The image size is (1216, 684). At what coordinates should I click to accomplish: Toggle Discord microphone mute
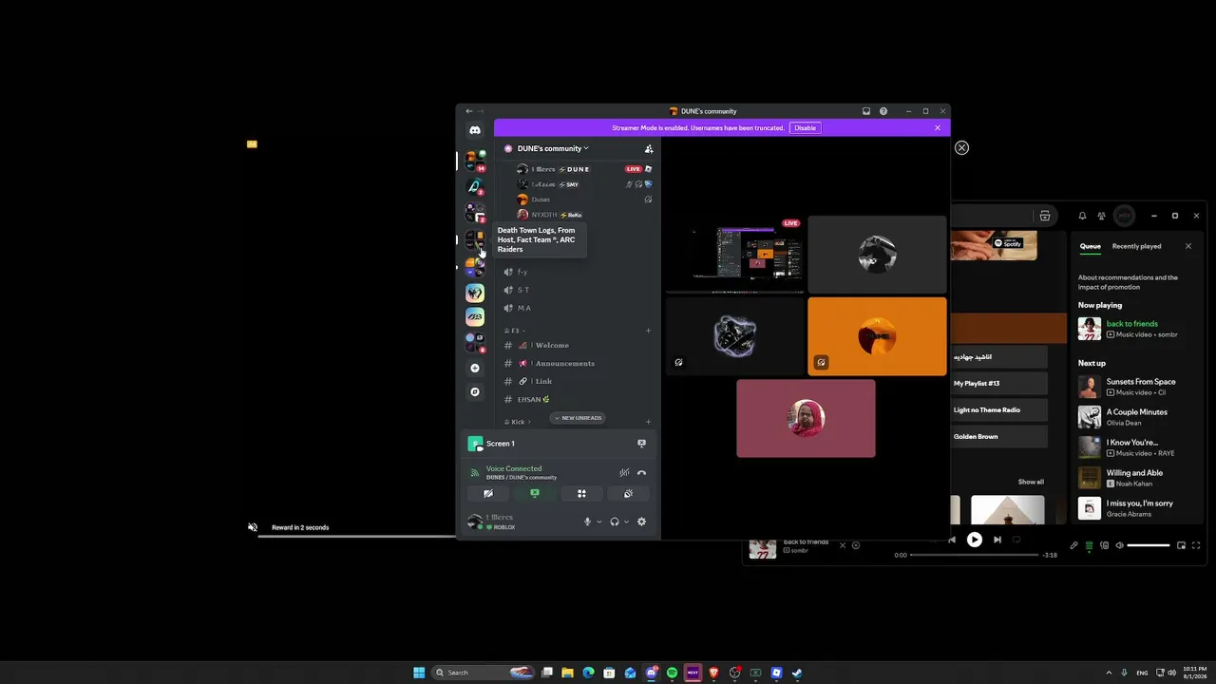pyautogui.click(x=587, y=522)
